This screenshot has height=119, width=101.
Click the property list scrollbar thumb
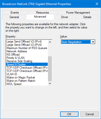tap(50, 69)
